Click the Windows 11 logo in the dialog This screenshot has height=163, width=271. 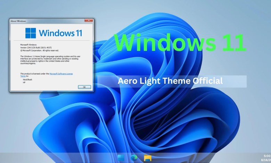click(54, 33)
